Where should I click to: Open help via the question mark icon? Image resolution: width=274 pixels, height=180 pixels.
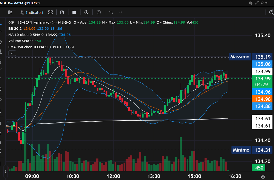pos(86,12)
